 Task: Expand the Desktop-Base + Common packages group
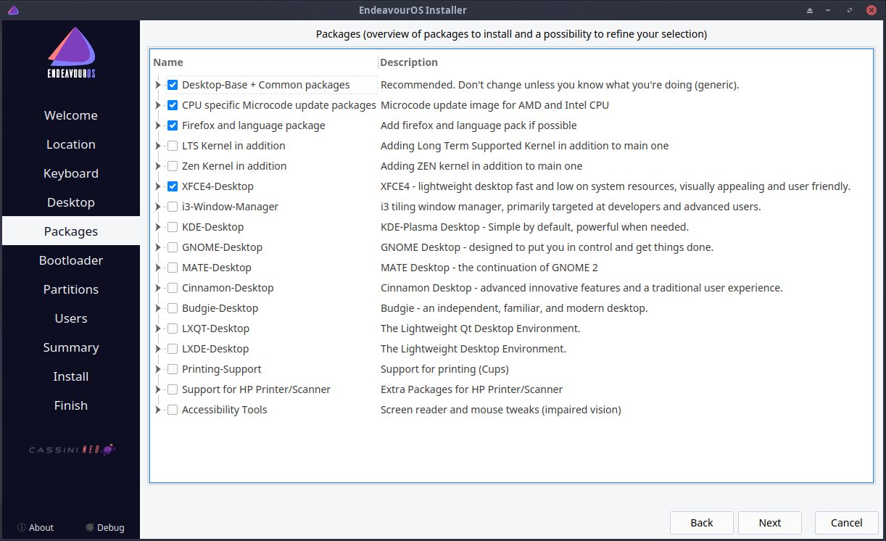tap(158, 85)
